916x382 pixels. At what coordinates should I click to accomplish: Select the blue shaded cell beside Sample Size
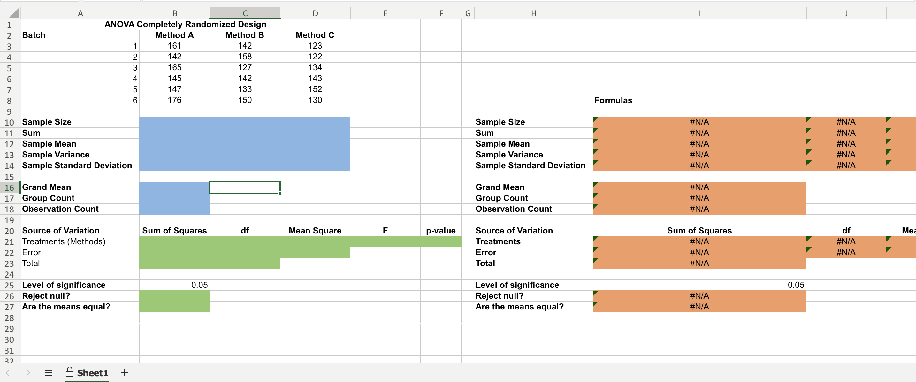tap(174, 122)
